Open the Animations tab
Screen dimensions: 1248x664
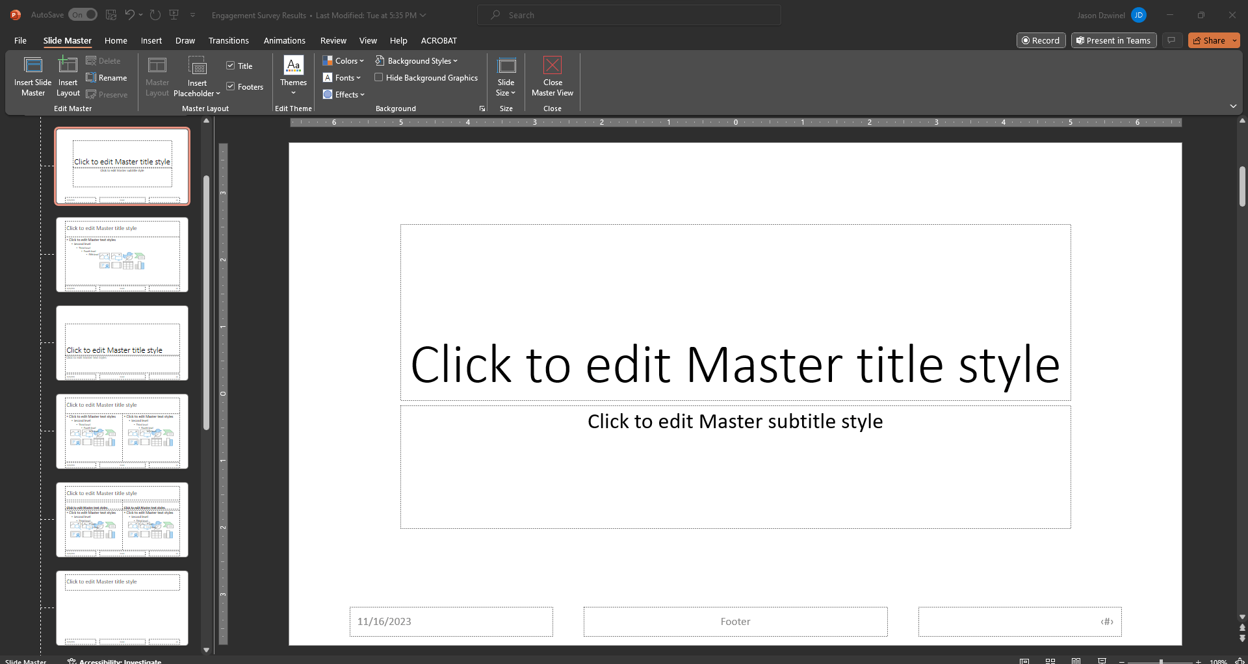click(x=284, y=40)
